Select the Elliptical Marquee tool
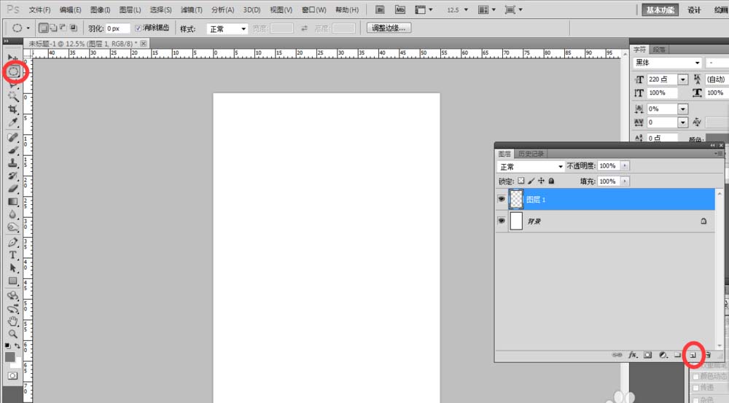 pyautogui.click(x=13, y=72)
